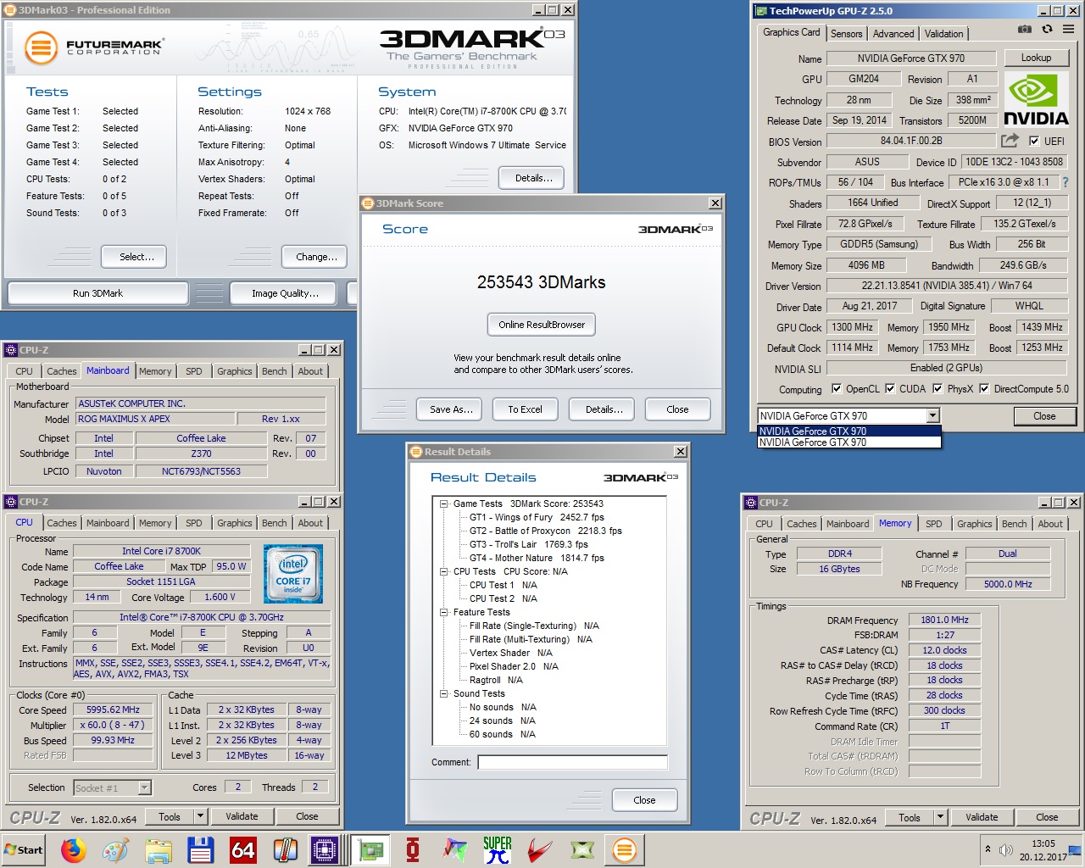Click the BIOS export arrow icon

1010,141
